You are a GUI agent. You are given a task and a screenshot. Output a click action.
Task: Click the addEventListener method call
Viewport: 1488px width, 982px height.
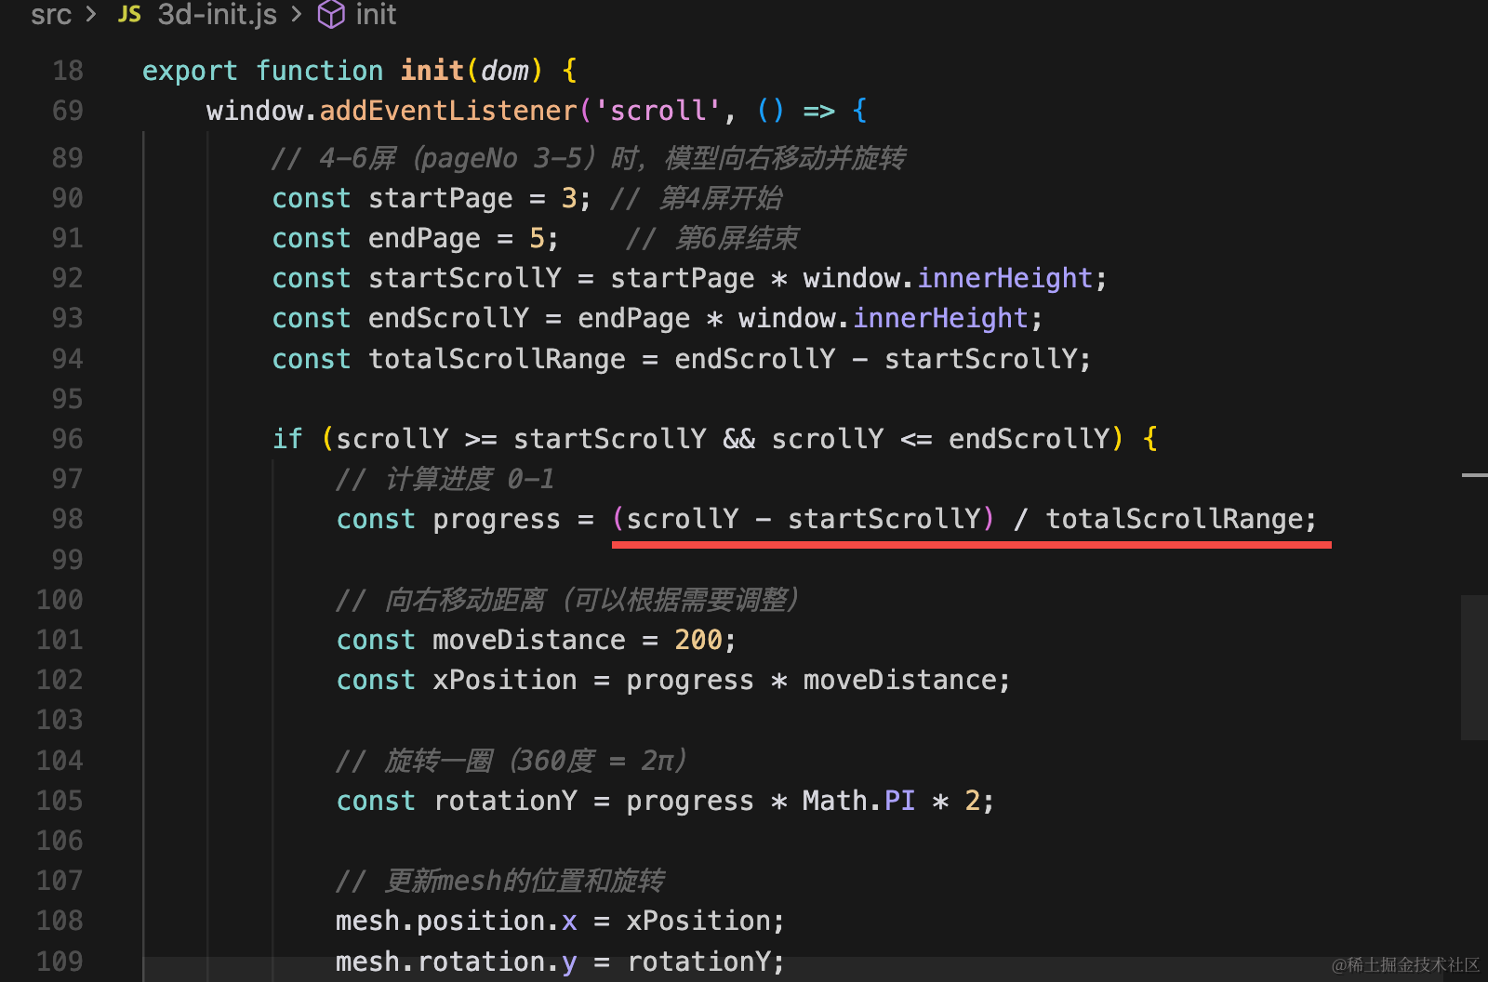pos(448,111)
